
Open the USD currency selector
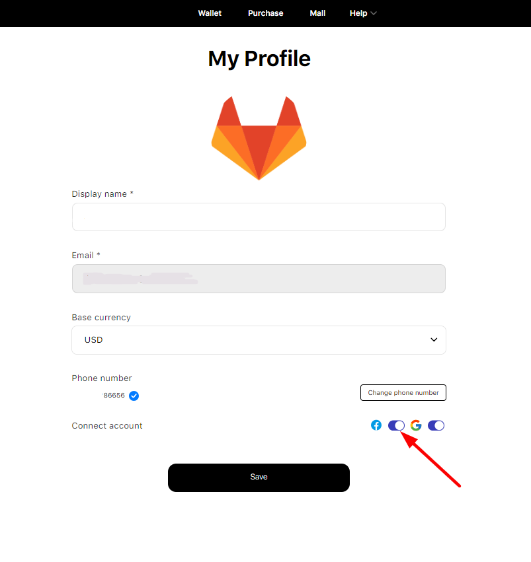coord(259,340)
